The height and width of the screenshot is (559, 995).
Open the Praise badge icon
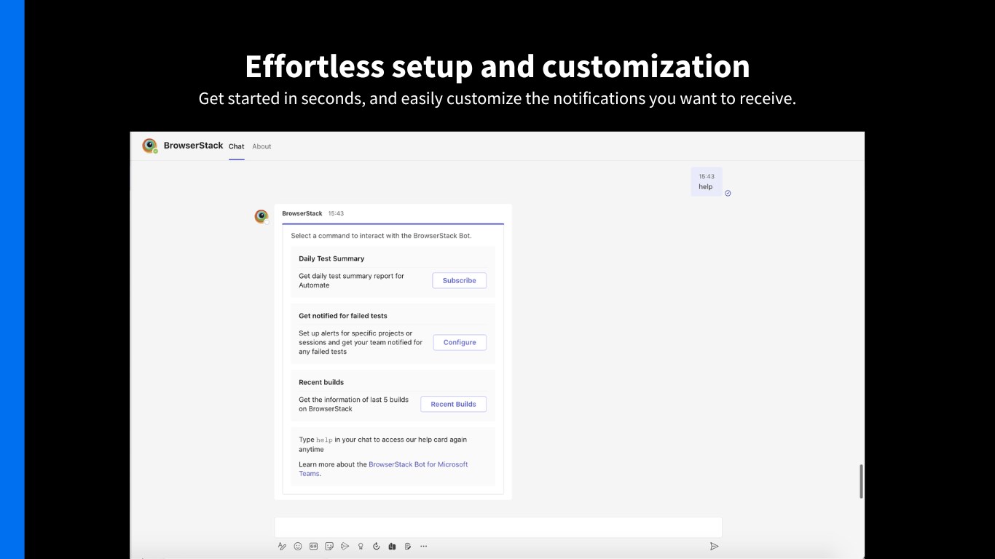[x=361, y=546]
